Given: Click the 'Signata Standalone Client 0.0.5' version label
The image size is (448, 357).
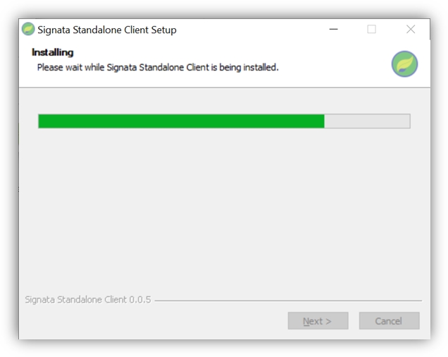Looking at the screenshot, I should tap(88, 300).
